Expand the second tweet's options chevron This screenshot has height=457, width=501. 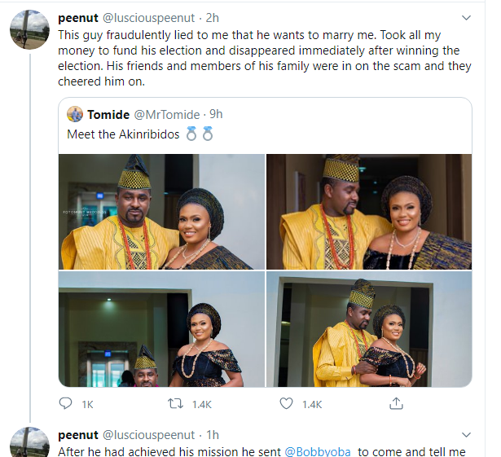[465, 435]
